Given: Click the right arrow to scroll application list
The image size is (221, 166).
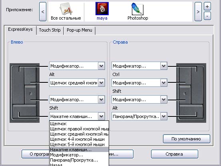Looking at the screenshot, I should coord(198,12).
